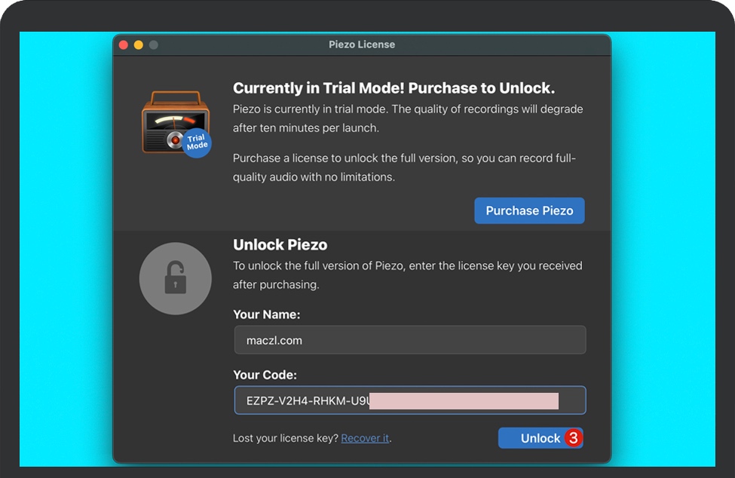
Task: Select the Your Code license field
Action: point(409,400)
